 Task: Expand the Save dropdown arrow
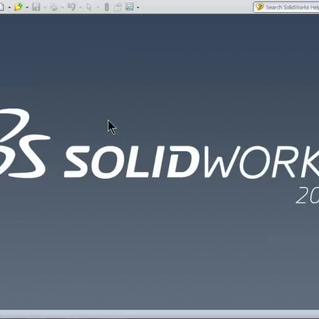(45, 8)
